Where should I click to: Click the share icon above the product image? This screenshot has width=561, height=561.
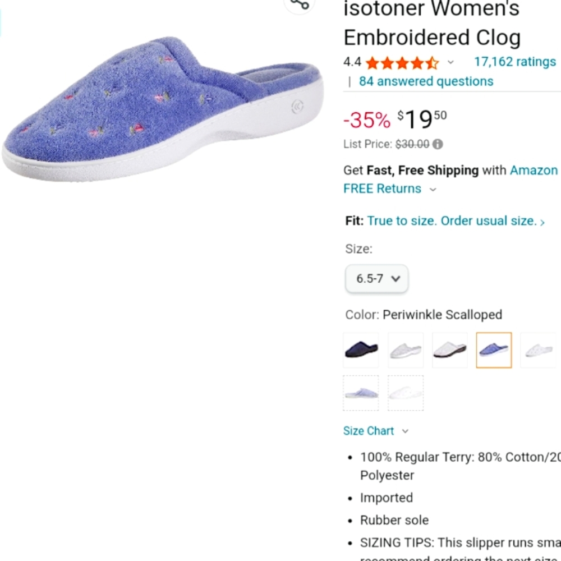pos(300,6)
